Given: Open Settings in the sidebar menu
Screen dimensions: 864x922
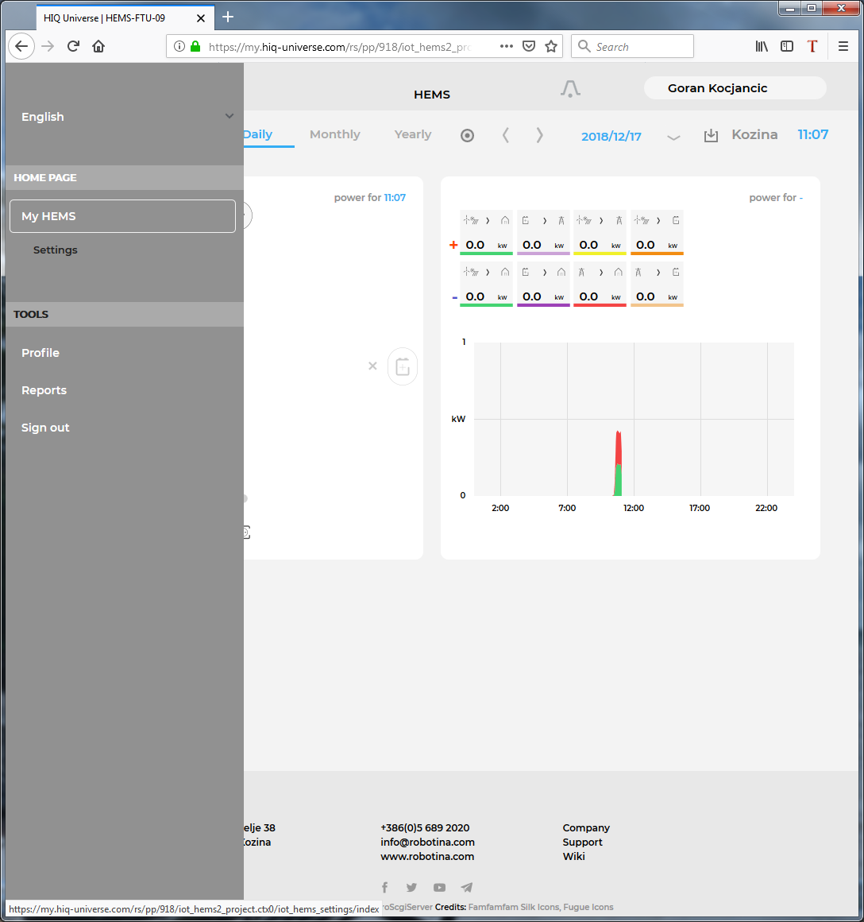Looking at the screenshot, I should (56, 250).
